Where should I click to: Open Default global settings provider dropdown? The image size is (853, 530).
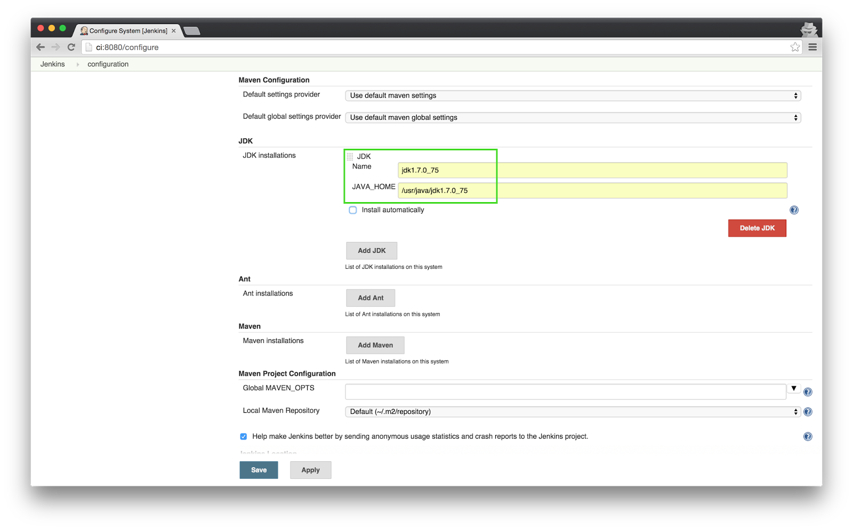click(x=573, y=117)
